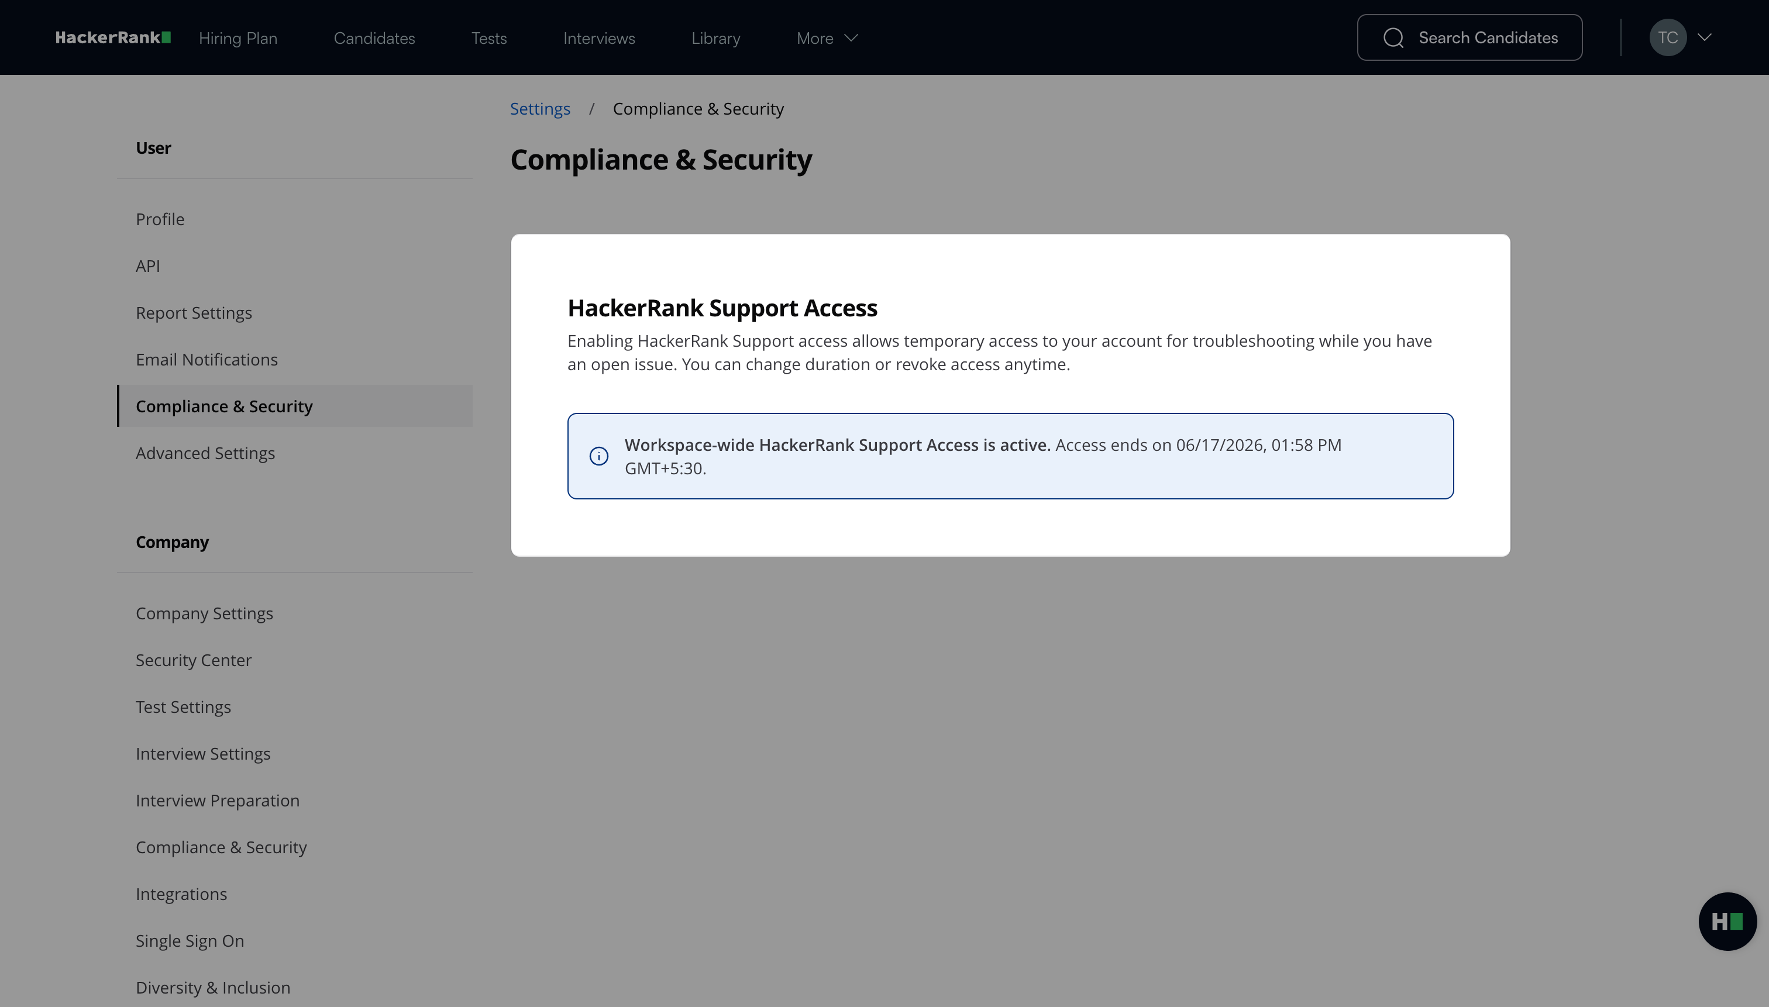This screenshot has width=1769, height=1007.
Task: Open Profile settings in the sidebar
Action: pos(160,219)
